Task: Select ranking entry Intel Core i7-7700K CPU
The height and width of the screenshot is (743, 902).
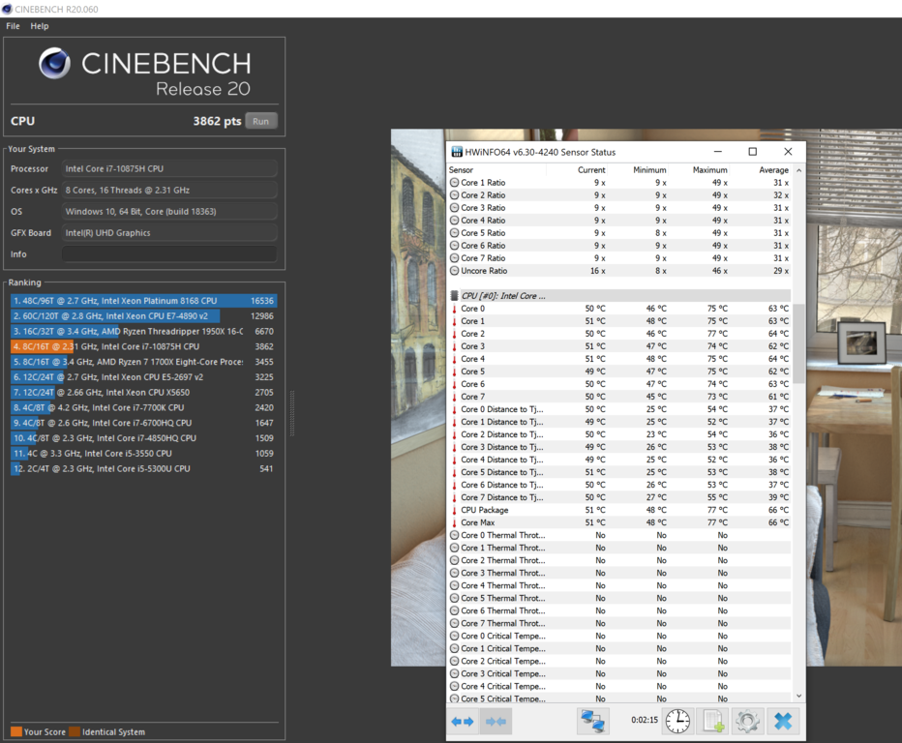Action: (x=144, y=407)
